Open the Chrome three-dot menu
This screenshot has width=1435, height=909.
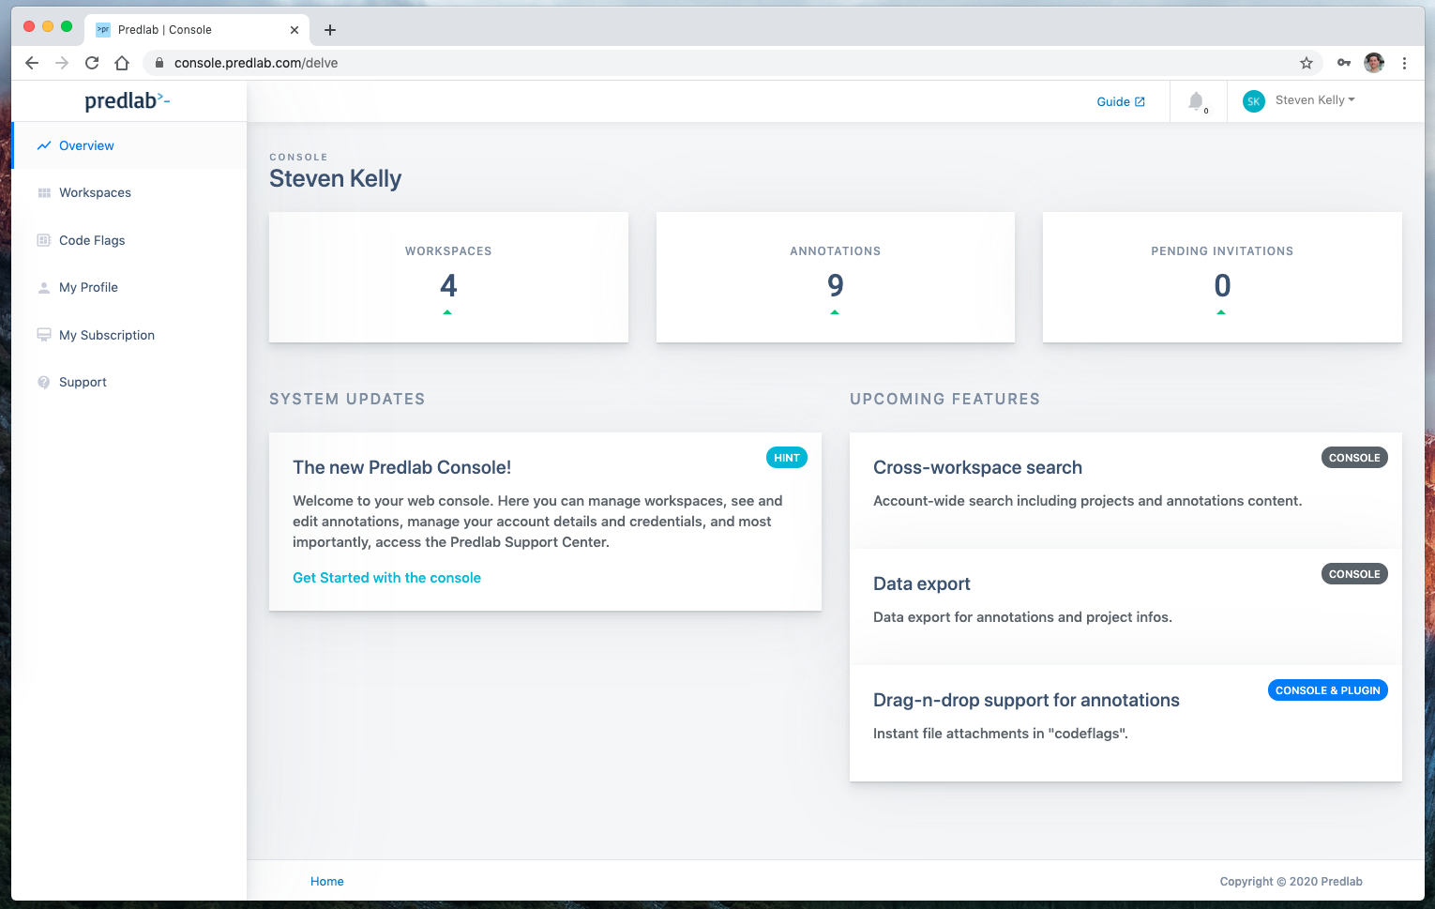(x=1404, y=63)
